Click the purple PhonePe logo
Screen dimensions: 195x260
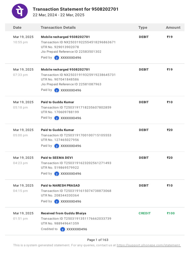tap(20, 11)
